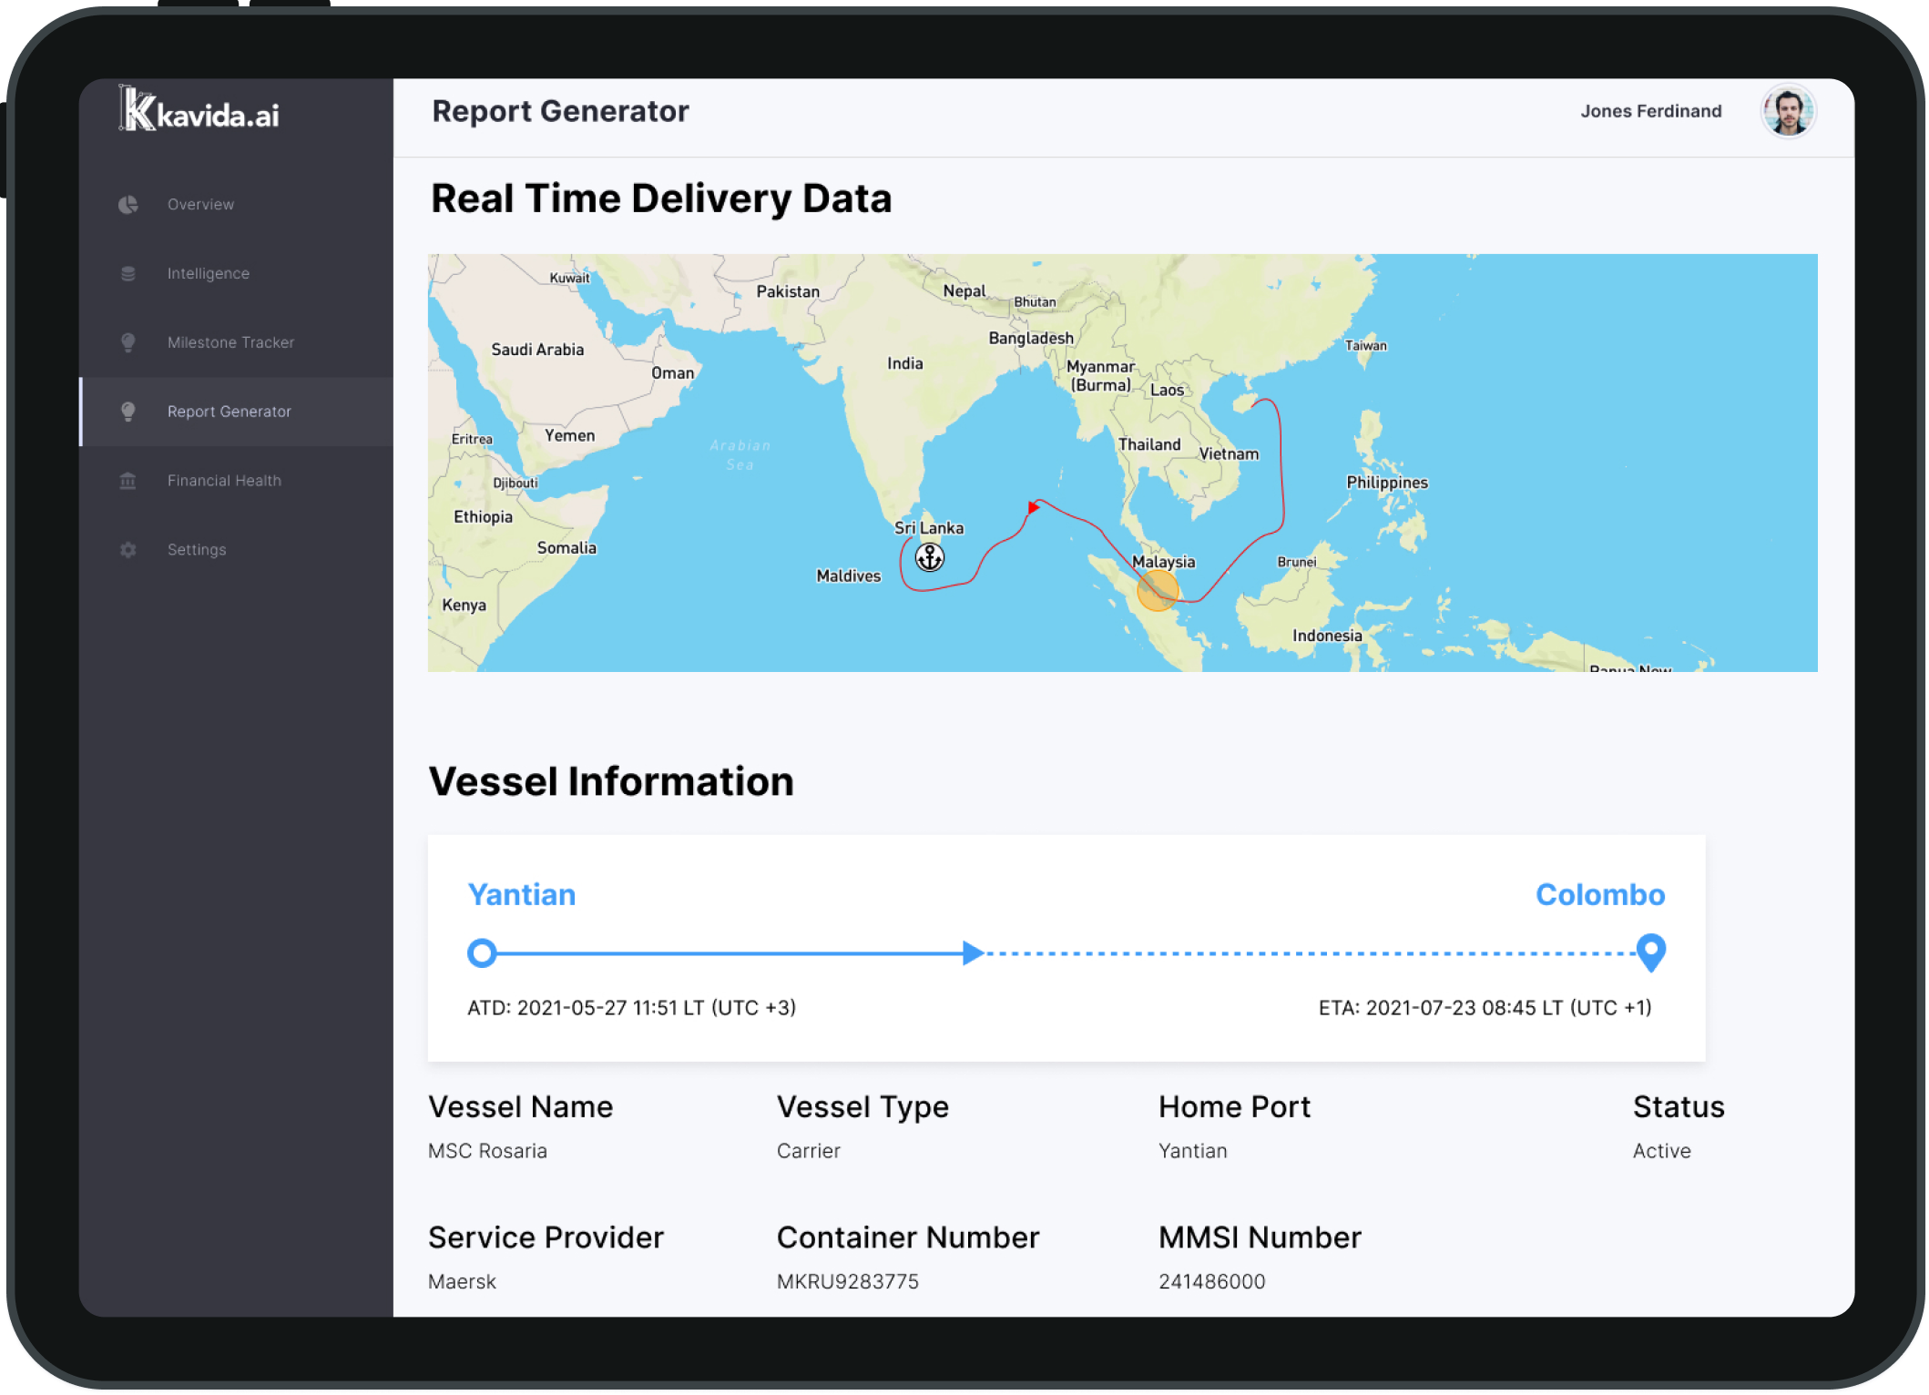This screenshot has width=1929, height=1395.
Task: Click service provider Maersk
Action: [x=462, y=1282]
